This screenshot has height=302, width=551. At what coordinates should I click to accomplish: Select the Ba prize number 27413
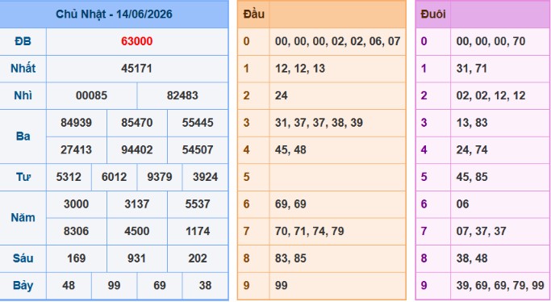point(77,149)
